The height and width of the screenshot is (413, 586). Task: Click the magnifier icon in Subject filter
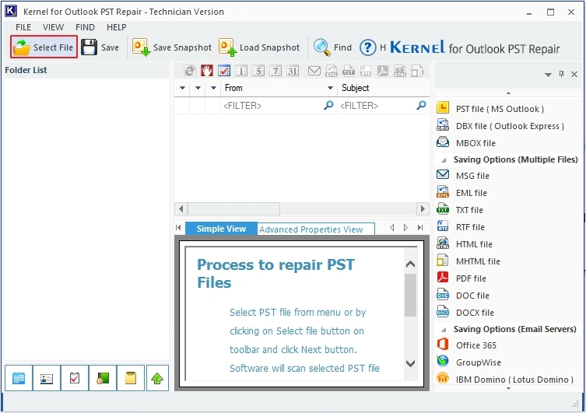click(422, 105)
